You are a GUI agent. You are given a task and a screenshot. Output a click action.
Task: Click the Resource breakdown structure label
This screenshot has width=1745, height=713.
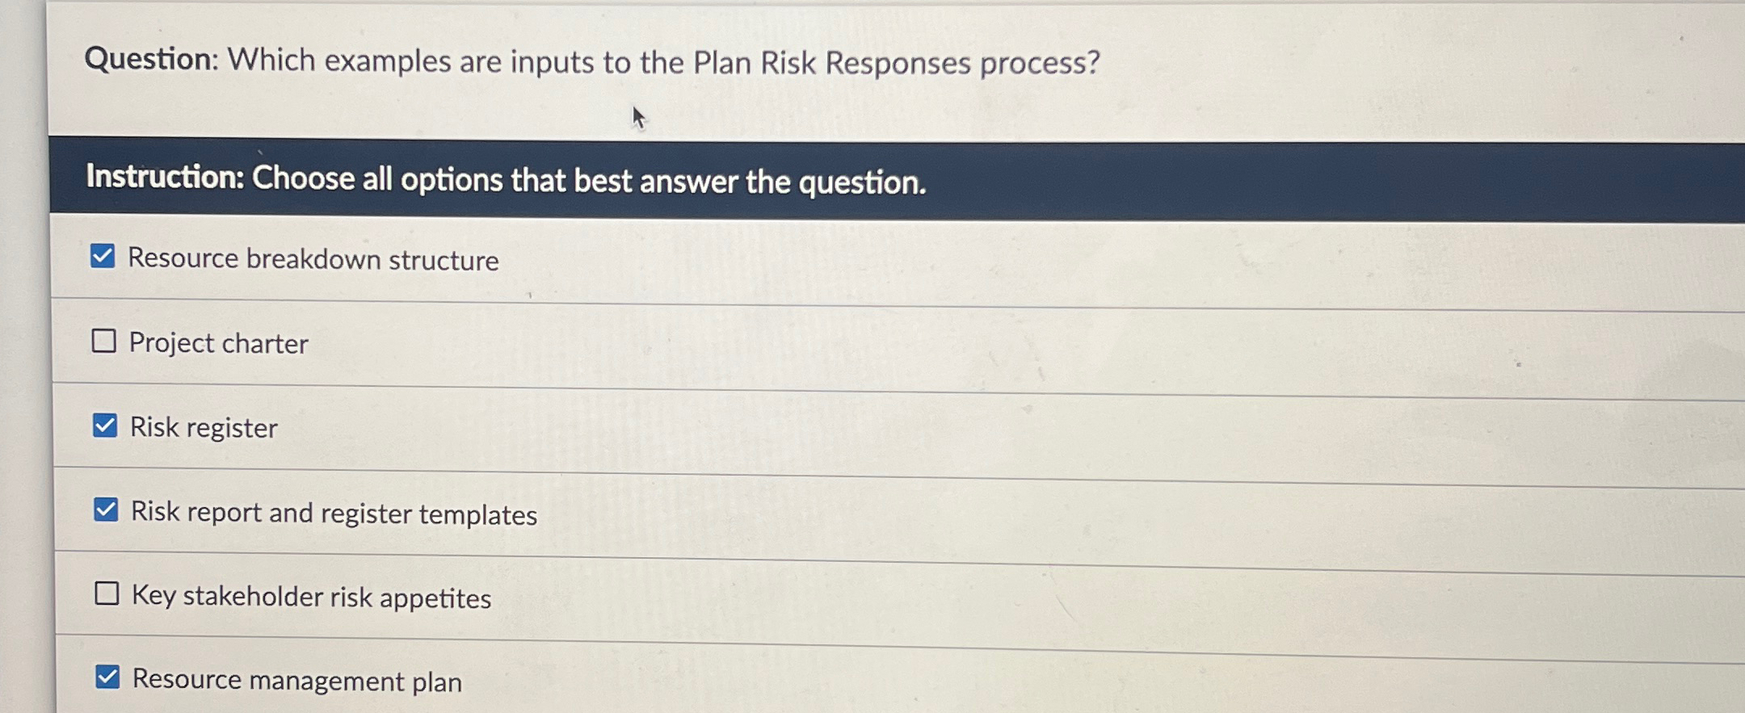coord(313,258)
